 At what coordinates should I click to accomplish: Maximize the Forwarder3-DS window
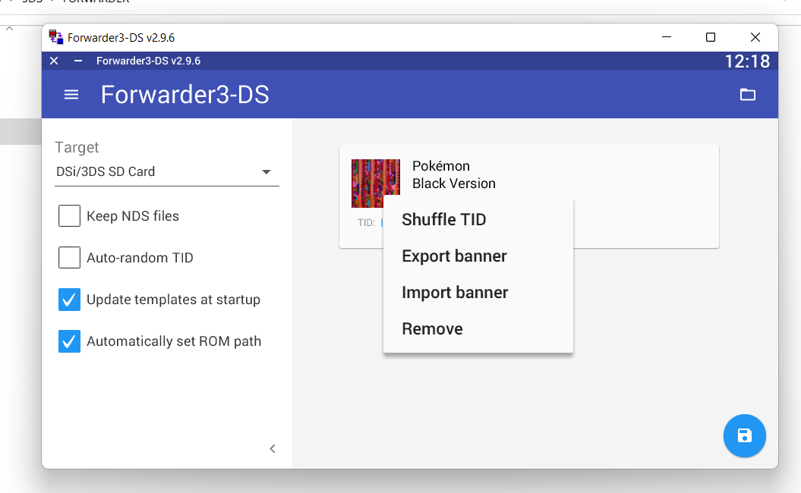pyautogui.click(x=710, y=37)
